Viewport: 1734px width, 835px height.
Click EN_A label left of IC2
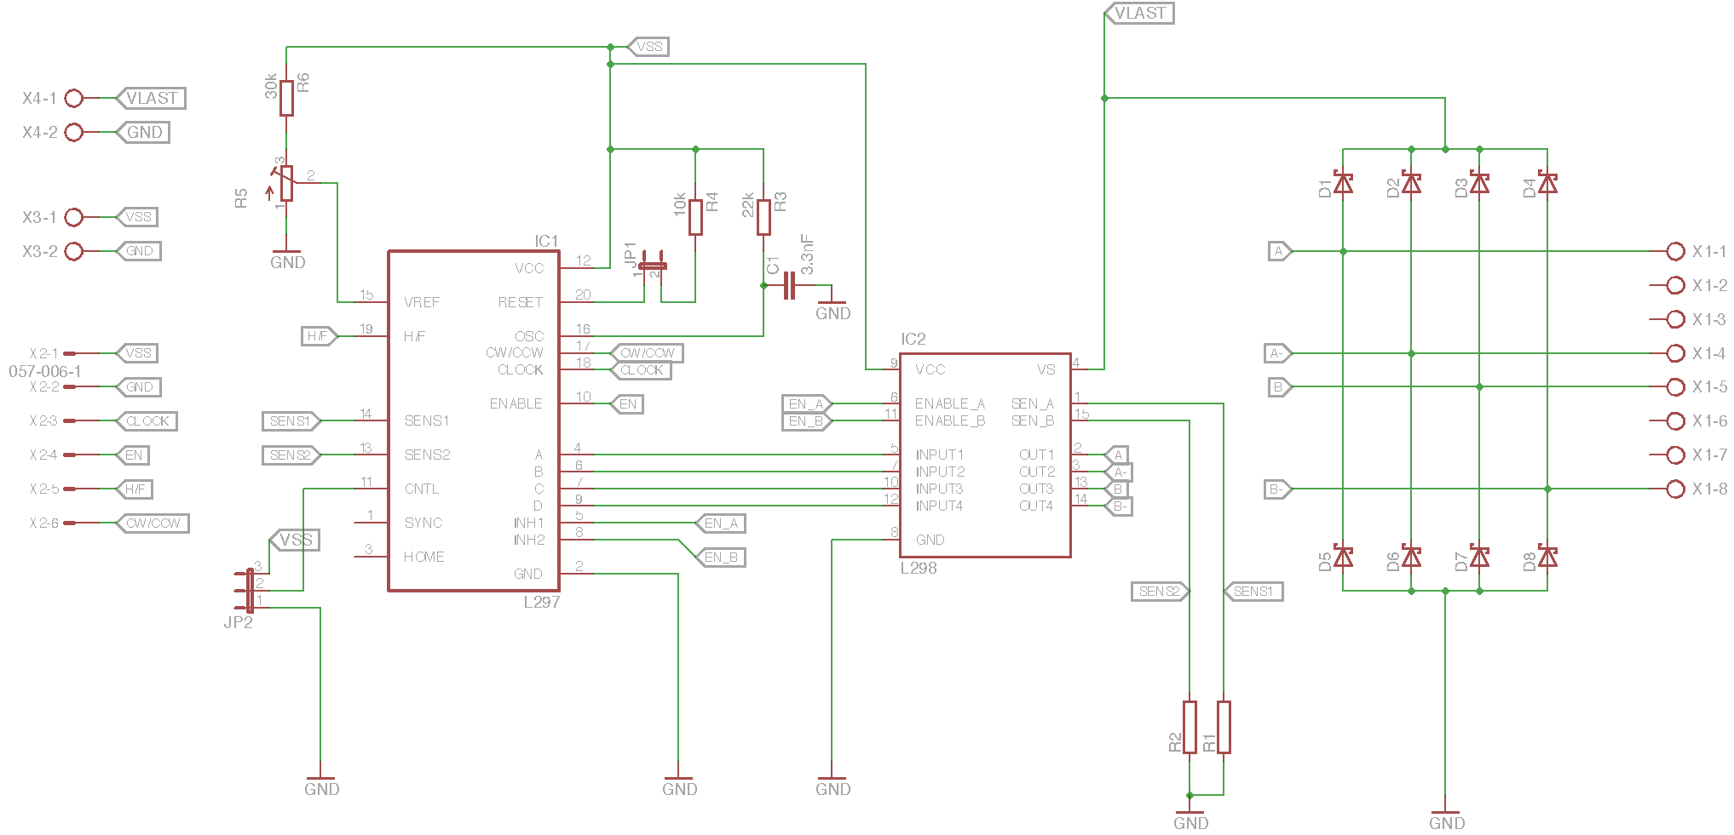pos(806,404)
